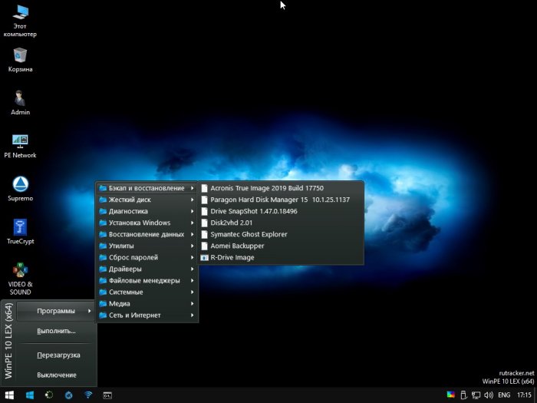Click the PE Network desktop icon
Viewport: 537px width, 403px height.
click(x=20, y=142)
